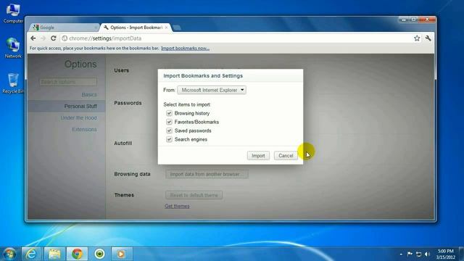Click the Browsing history label
This screenshot has width=464, height=261.
coord(192,113)
